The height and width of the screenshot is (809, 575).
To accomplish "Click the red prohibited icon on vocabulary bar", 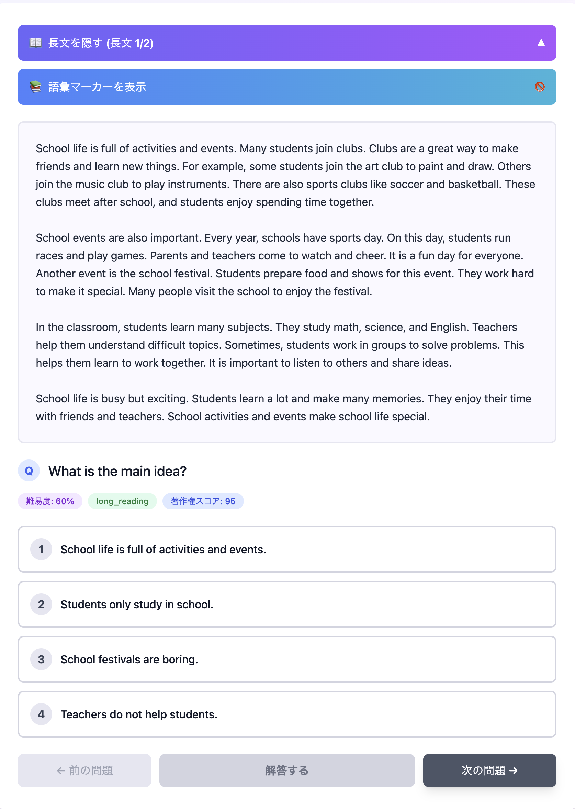I will [x=540, y=87].
